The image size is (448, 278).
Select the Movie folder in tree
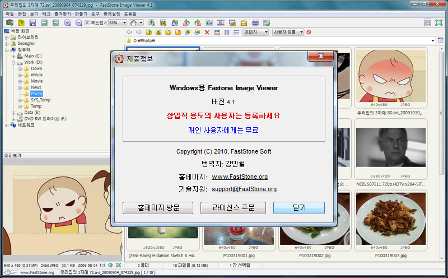pos(36,81)
